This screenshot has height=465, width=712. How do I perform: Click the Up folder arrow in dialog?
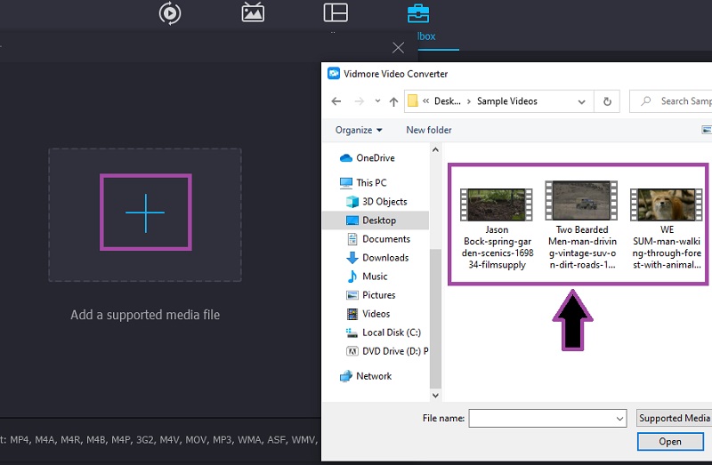pyautogui.click(x=393, y=101)
